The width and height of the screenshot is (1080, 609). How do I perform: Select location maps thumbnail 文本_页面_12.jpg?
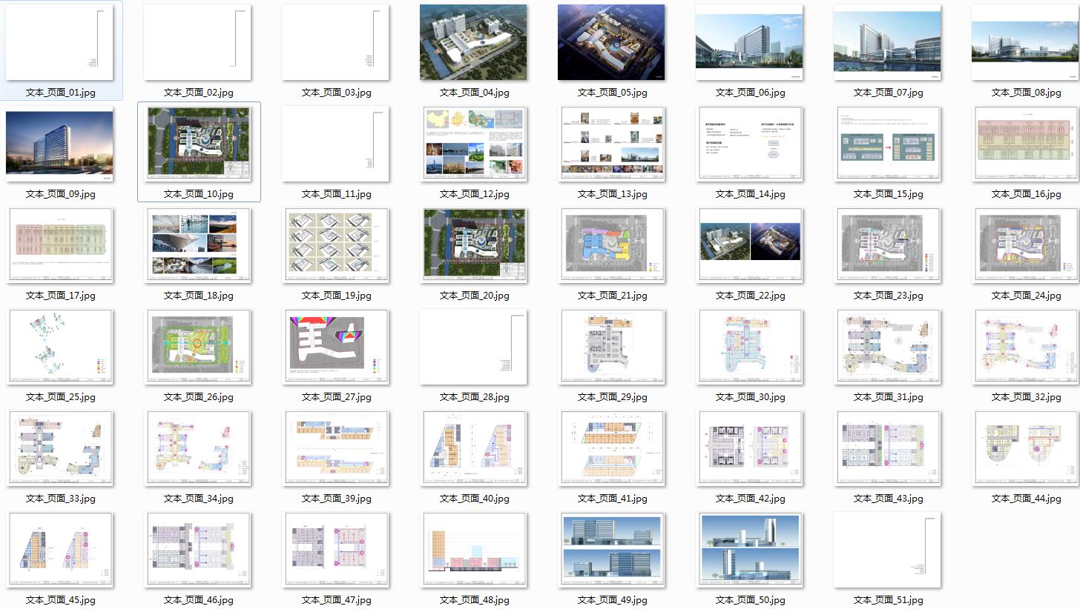(x=473, y=144)
